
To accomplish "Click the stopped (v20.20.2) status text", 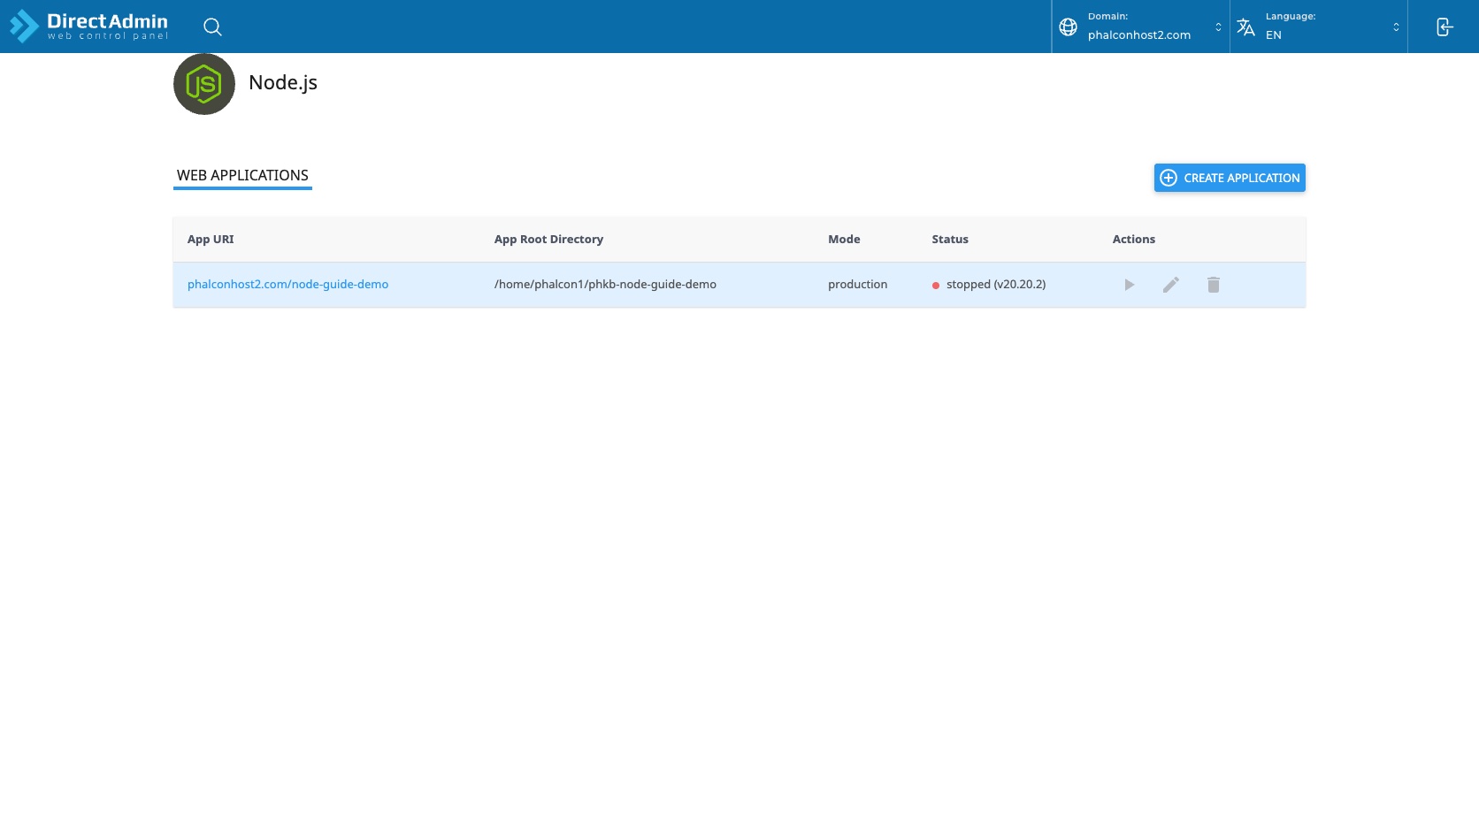I will tap(996, 284).
